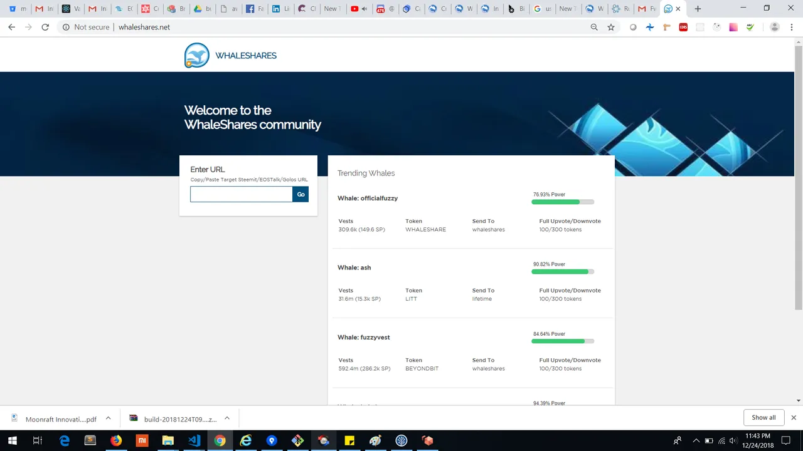The width and height of the screenshot is (803, 451).
Task: Click the BEYONDBIT token value
Action: [422, 368]
